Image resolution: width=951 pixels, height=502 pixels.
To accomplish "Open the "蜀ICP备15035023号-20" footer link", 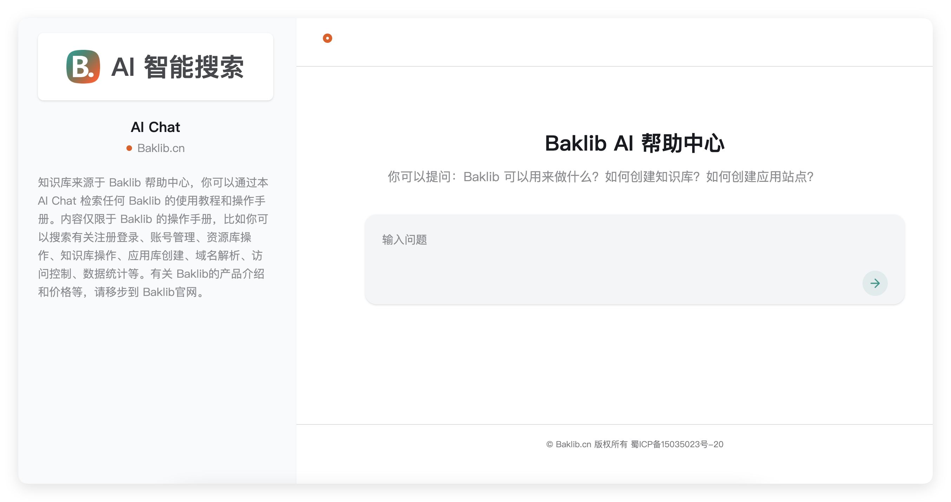I will [x=677, y=444].
